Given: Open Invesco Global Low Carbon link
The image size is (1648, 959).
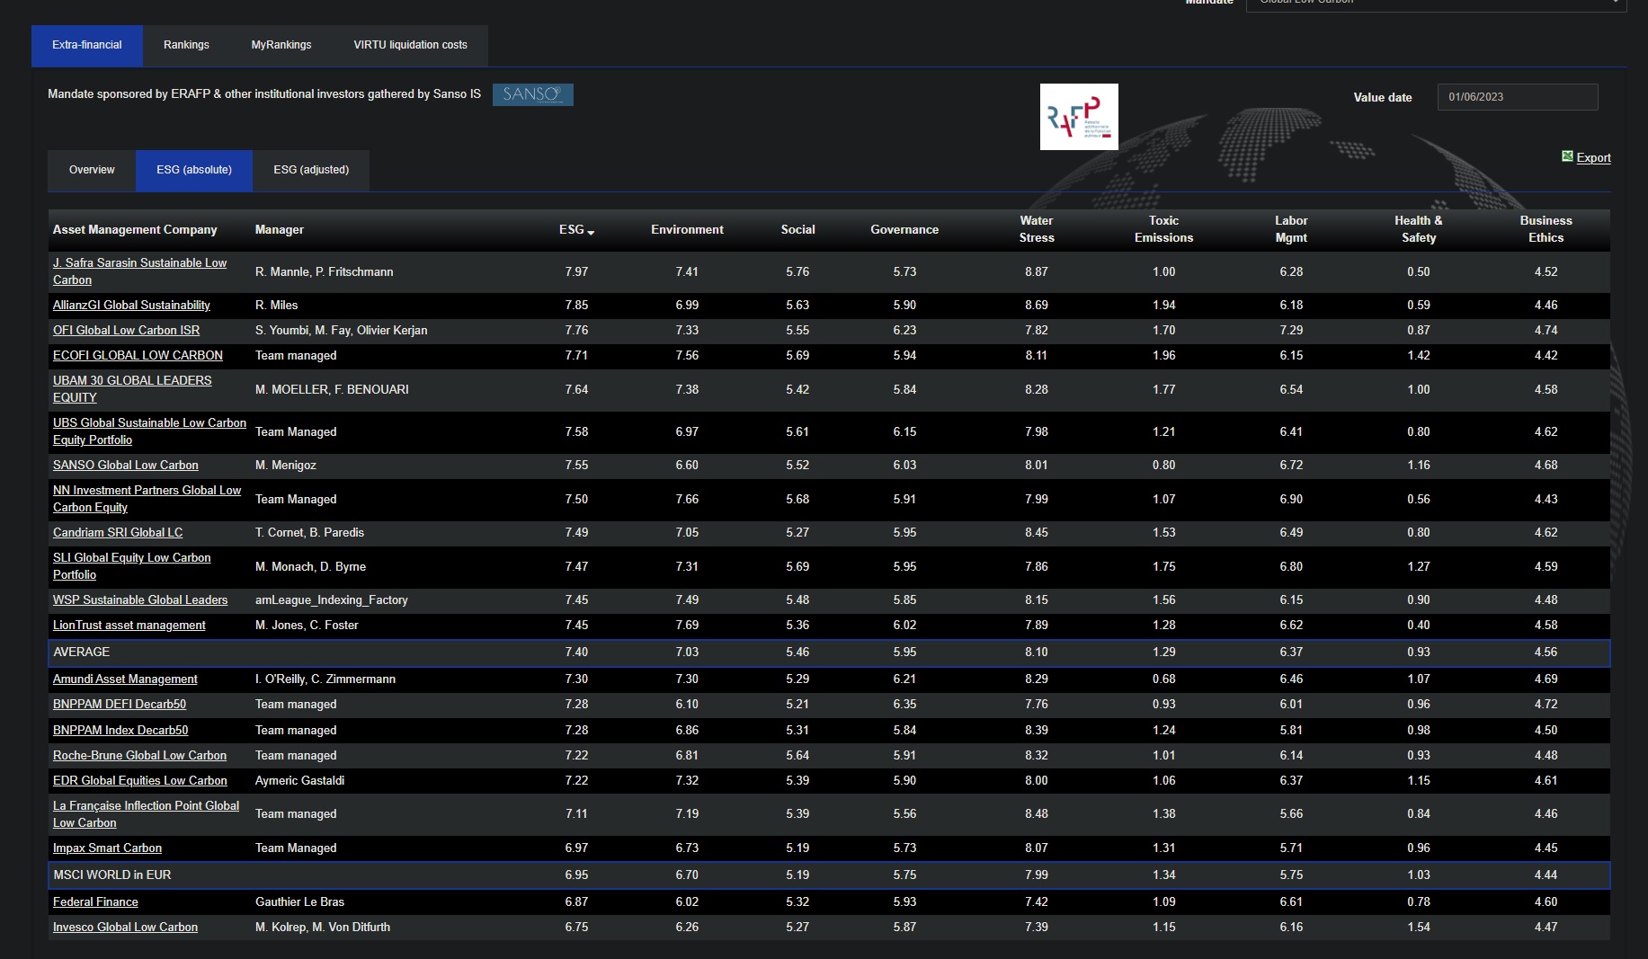Looking at the screenshot, I should pos(125,928).
